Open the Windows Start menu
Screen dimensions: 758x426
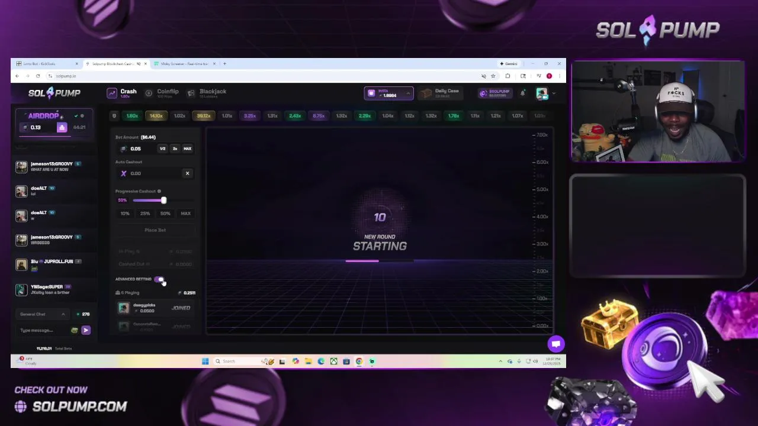[x=205, y=362]
